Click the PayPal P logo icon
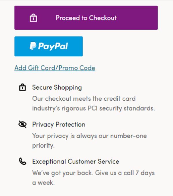The width and height of the screenshot is (173, 196). (33, 46)
